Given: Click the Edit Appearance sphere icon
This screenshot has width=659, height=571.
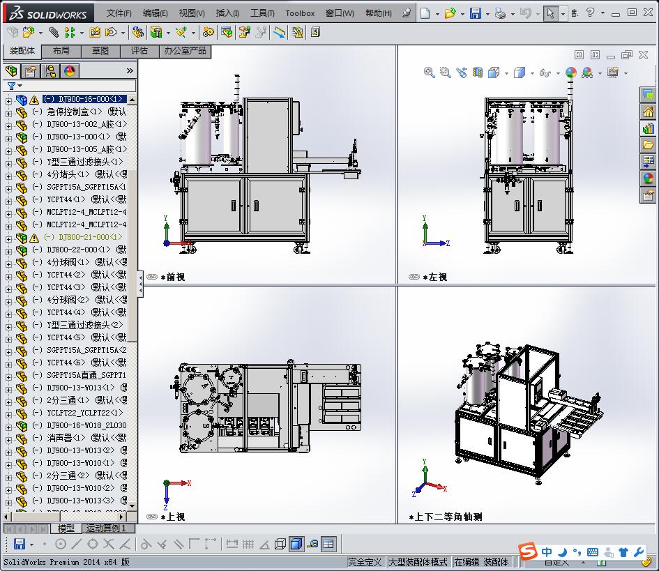Looking at the screenshot, I should [570, 73].
